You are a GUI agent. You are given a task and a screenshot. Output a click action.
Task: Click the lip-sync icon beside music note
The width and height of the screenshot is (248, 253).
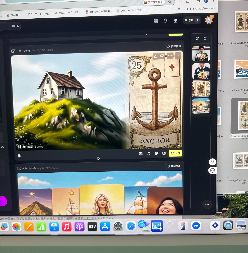[156, 153]
